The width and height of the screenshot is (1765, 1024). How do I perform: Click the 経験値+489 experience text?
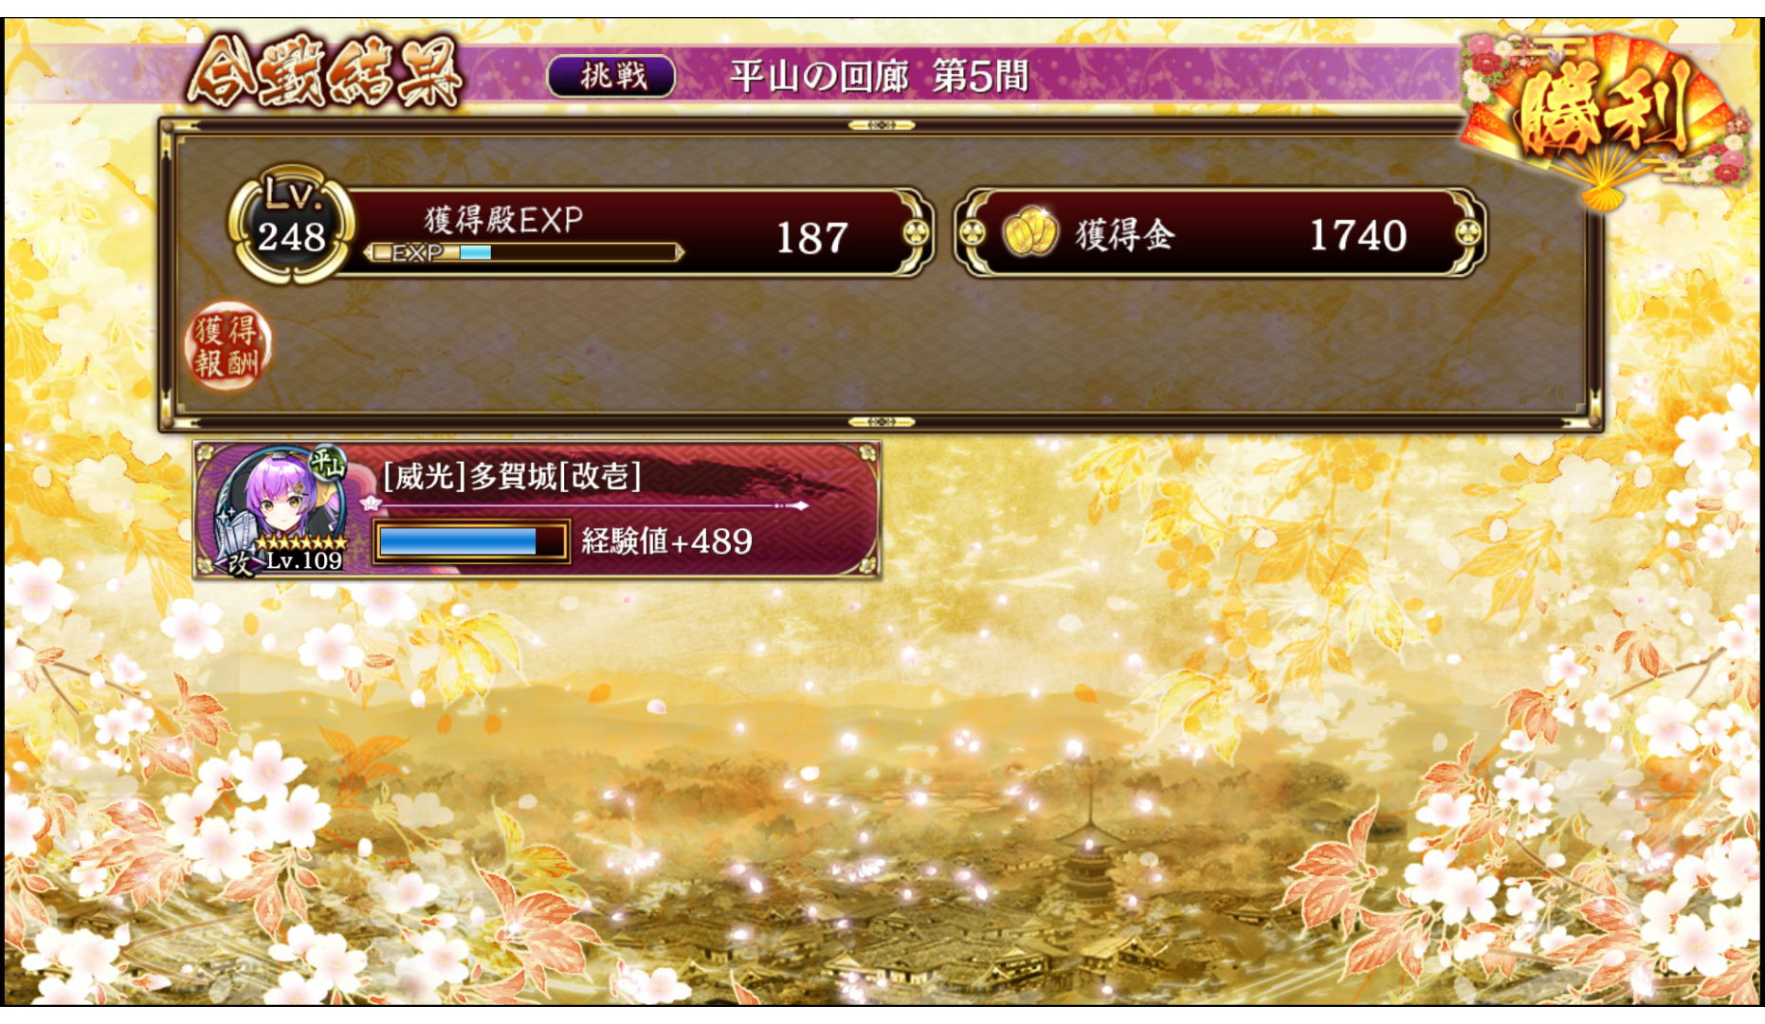tap(666, 541)
